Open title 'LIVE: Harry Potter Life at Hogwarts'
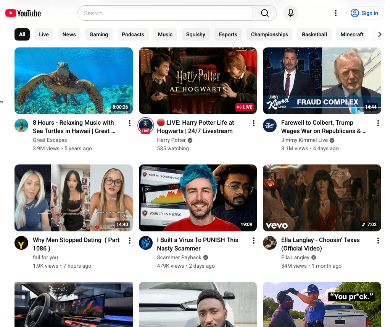The image size is (385, 327). (x=195, y=127)
